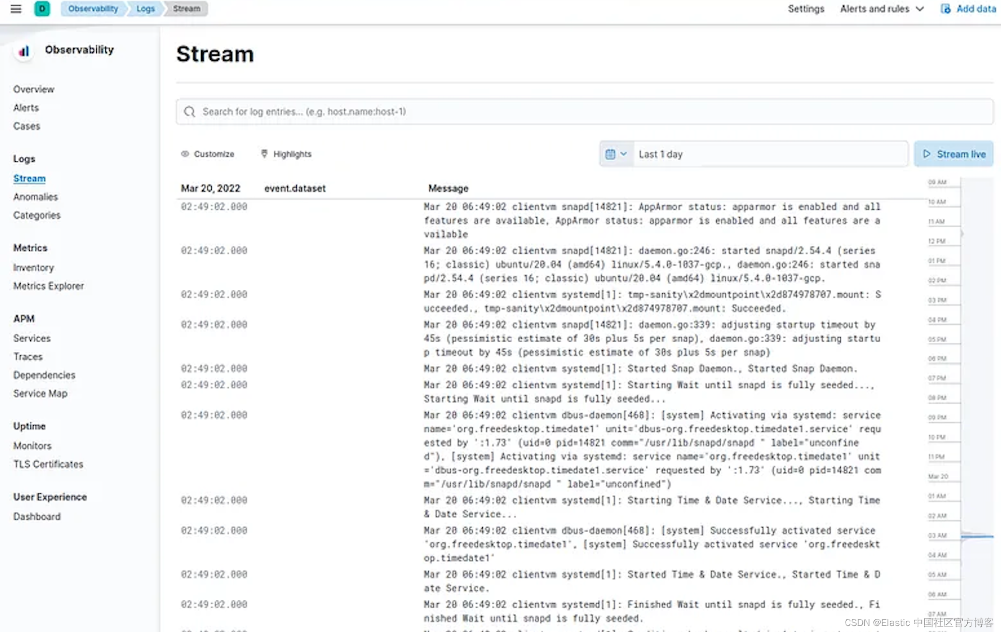
Task: Navigate to Observability breadcrumb
Action: (x=93, y=9)
